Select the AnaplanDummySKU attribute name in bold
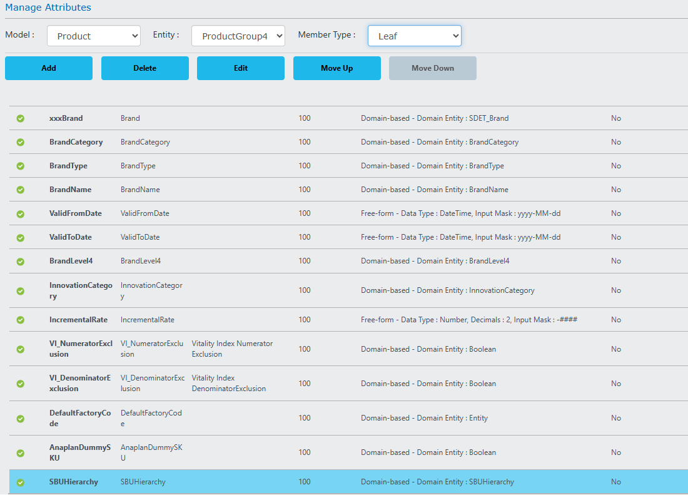This screenshot has height=495, width=688. coord(80,452)
